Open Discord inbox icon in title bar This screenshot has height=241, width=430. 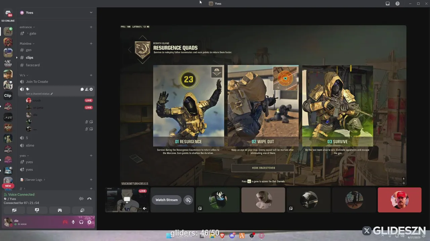point(388,3)
